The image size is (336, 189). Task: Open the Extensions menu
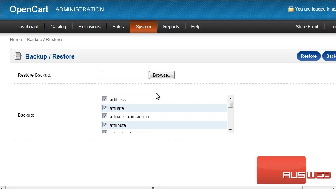coord(89,27)
